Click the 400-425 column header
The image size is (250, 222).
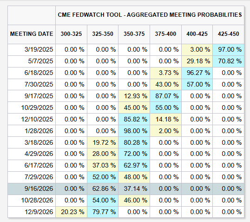pyautogui.click(x=197, y=34)
